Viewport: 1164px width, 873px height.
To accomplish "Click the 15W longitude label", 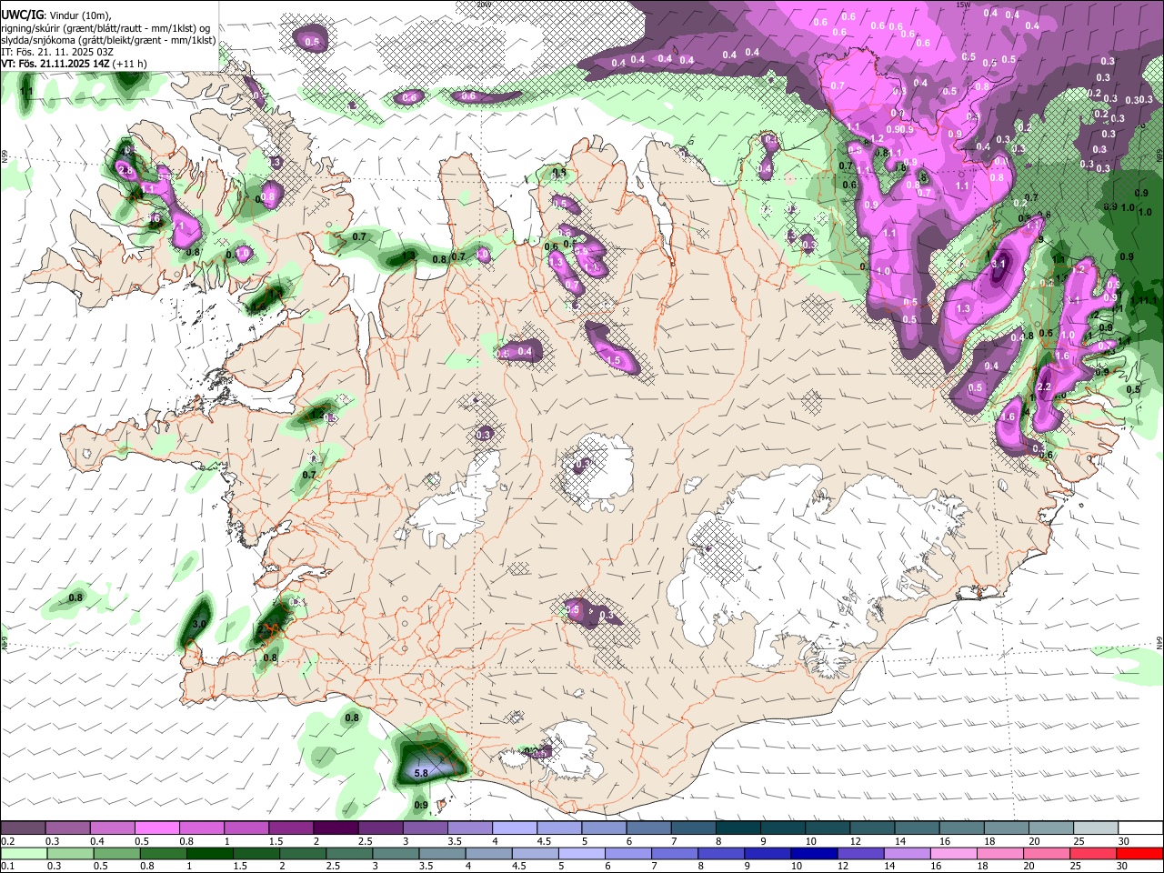I will pyautogui.click(x=963, y=5).
